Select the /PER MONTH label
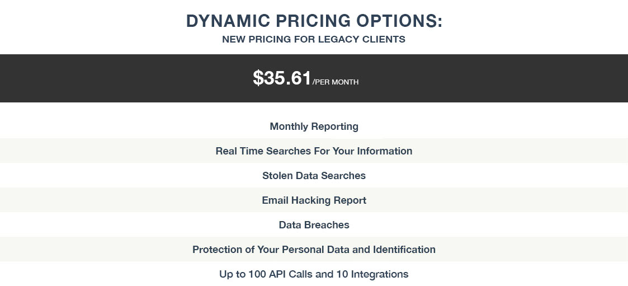The height and width of the screenshot is (286, 628). coord(336,82)
